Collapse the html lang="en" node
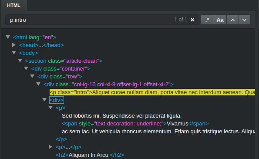The image size is (259, 159). (x=8, y=37)
